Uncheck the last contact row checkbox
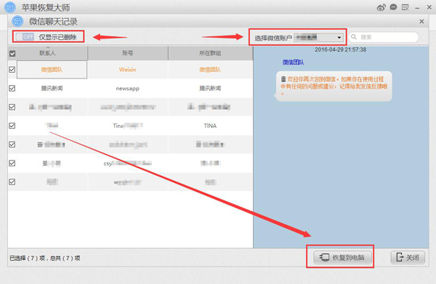 pos(12,182)
